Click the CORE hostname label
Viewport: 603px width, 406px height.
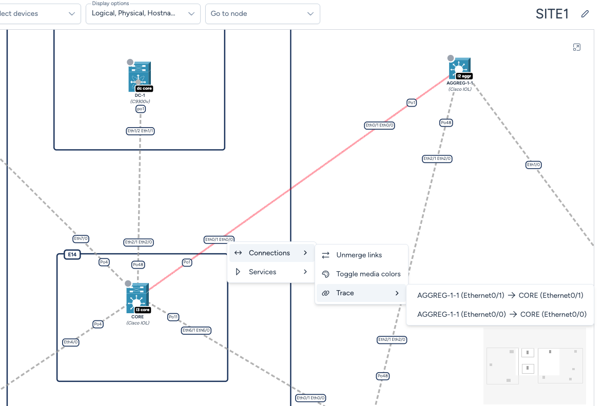click(138, 317)
